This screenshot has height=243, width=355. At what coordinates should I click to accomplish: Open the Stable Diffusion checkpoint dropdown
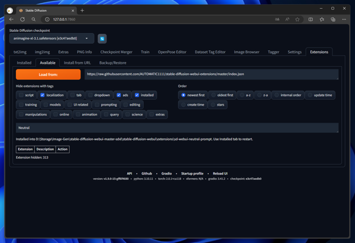(x=51, y=38)
